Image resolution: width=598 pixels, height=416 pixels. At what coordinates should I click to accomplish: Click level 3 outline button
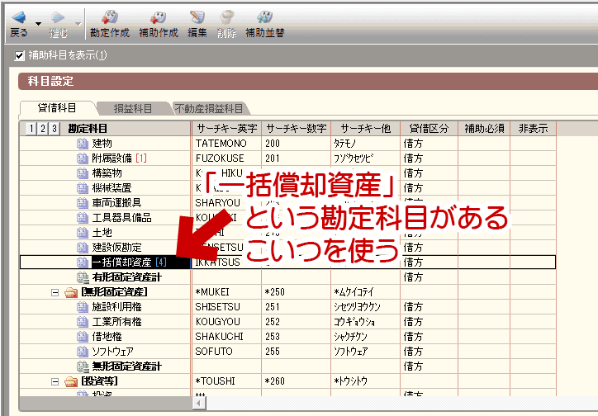tap(55, 129)
